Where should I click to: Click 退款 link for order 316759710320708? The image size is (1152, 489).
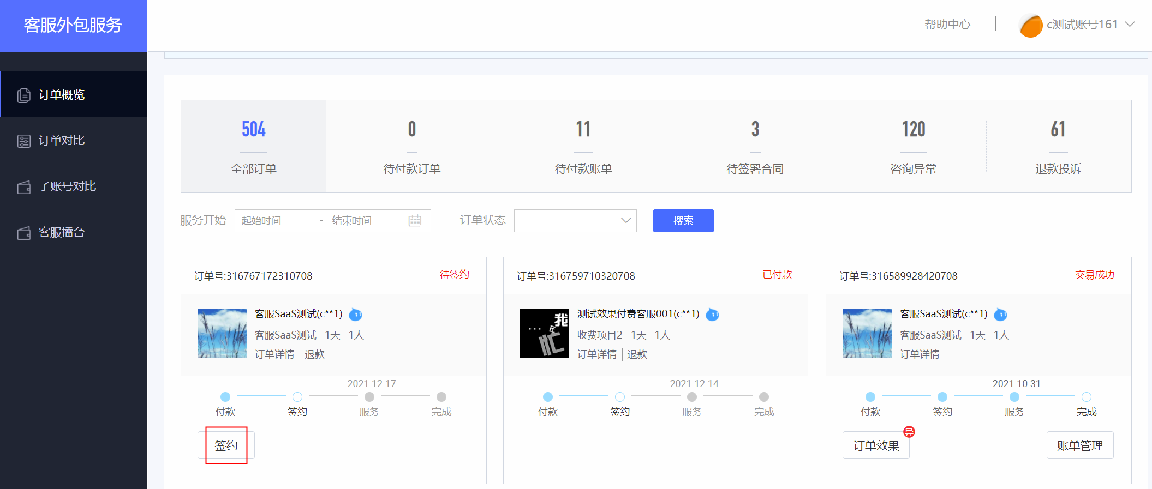tap(637, 354)
